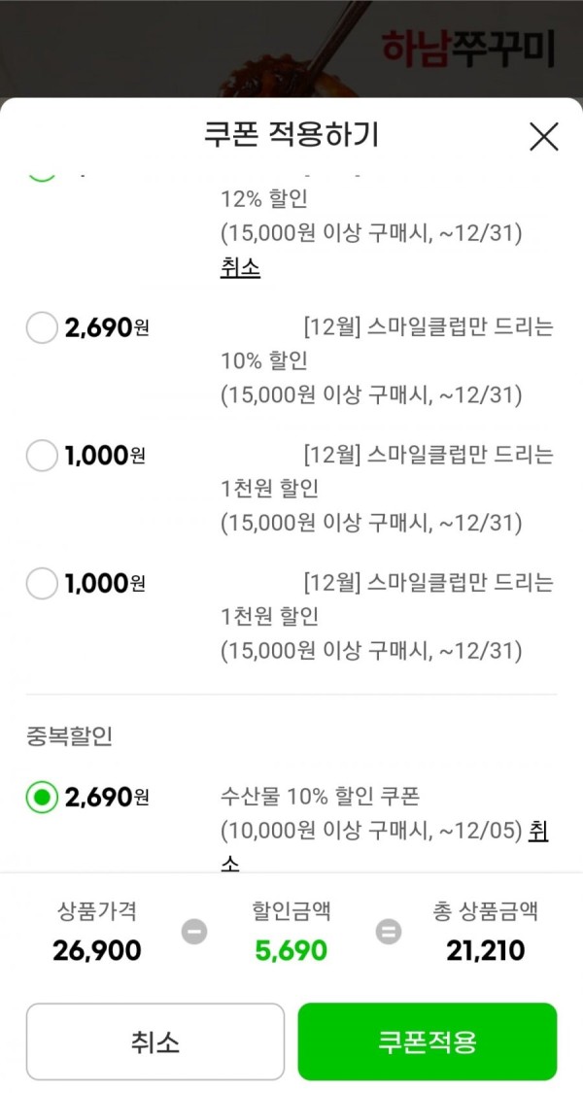This screenshot has height=1093, width=583.
Task: Tap the 하남쭈꾸미 logo behind the sheet
Action: tap(468, 49)
